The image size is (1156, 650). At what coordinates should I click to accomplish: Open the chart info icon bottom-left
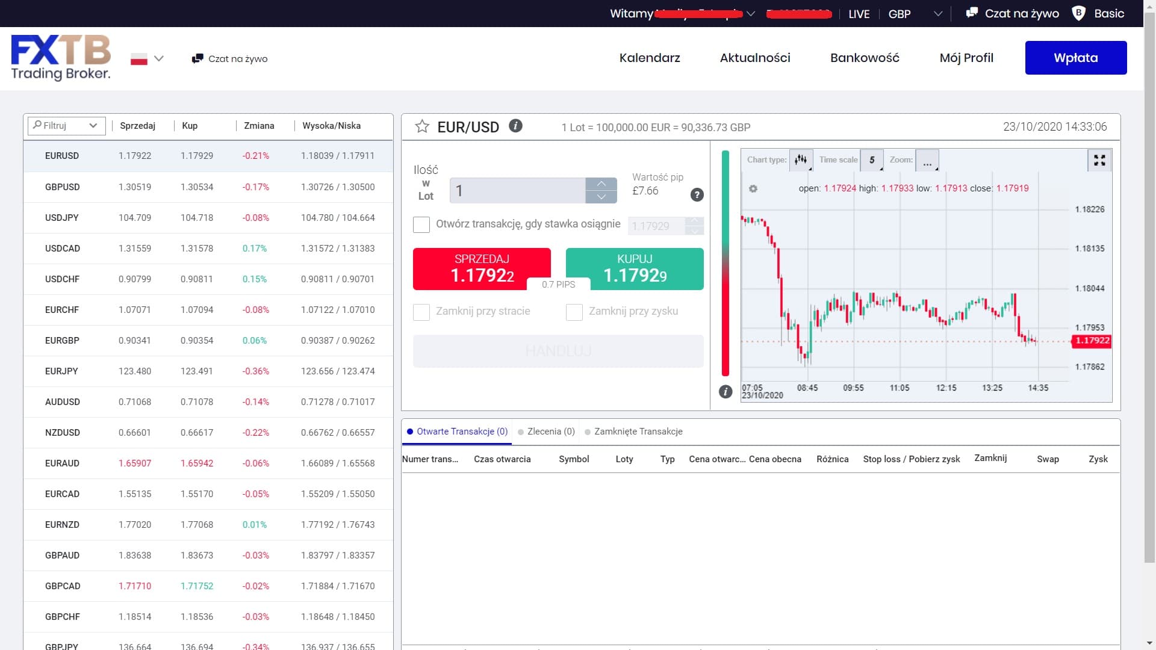pos(726,391)
